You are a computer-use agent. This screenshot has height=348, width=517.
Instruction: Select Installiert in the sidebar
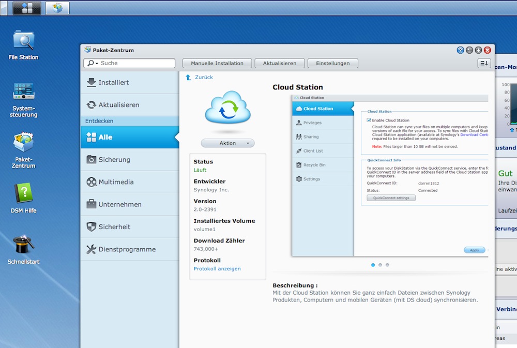[130, 82]
